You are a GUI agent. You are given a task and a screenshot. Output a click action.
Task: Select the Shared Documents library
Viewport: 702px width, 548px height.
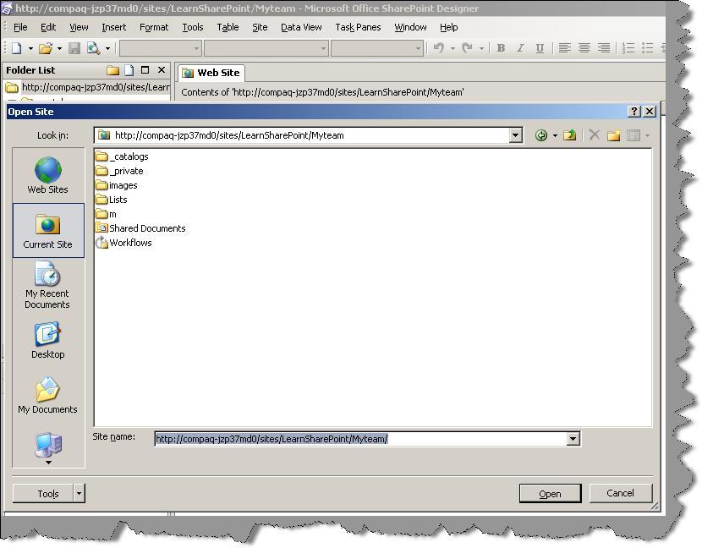(x=140, y=228)
